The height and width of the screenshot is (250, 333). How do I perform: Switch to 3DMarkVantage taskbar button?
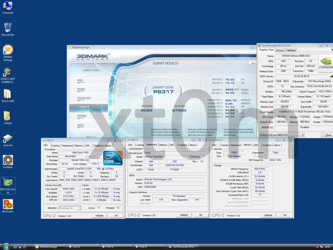click(50, 247)
